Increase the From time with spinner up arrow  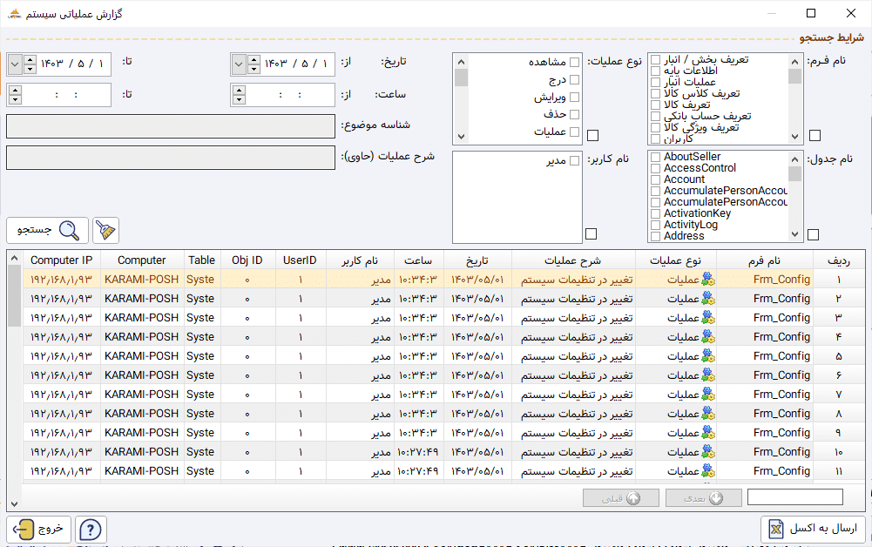(x=240, y=90)
